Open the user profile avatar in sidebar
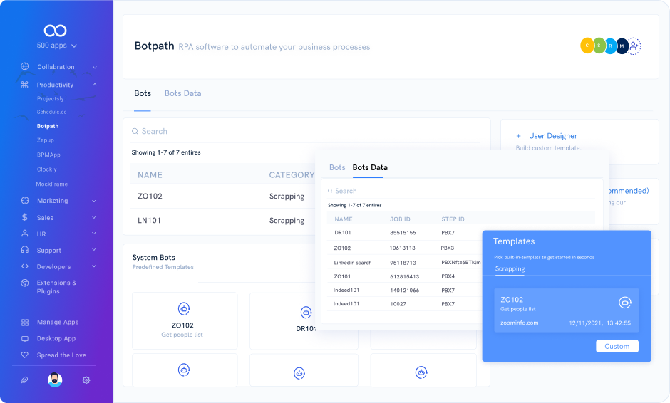Viewport: 670px width, 403px height. 55,380
